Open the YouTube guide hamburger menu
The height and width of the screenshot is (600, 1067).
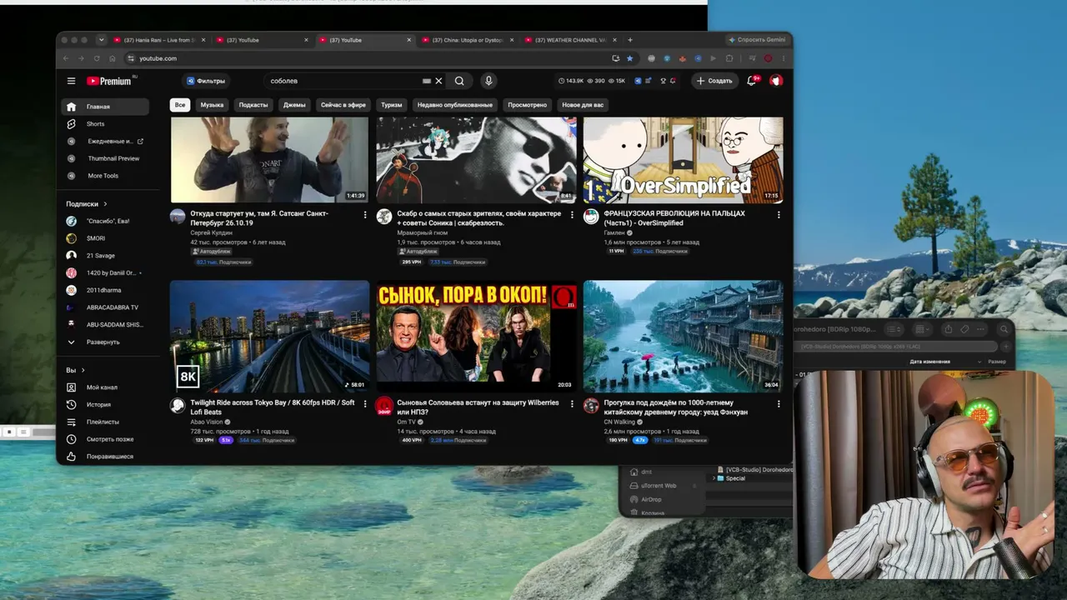[x=71, y=81]
